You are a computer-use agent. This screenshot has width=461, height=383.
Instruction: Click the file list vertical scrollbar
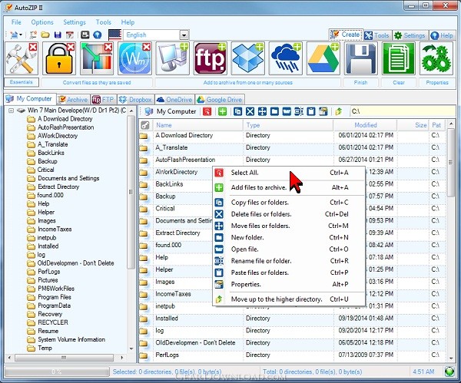pos(451,241)
